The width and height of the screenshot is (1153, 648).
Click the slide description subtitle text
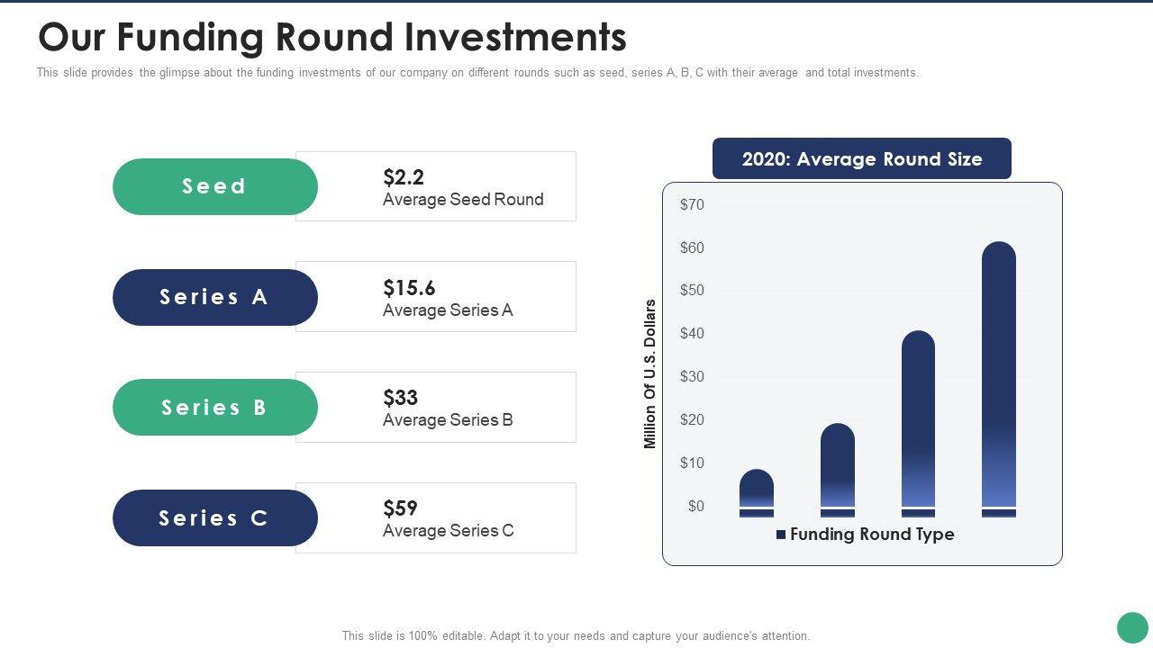(x=477, y=73)
